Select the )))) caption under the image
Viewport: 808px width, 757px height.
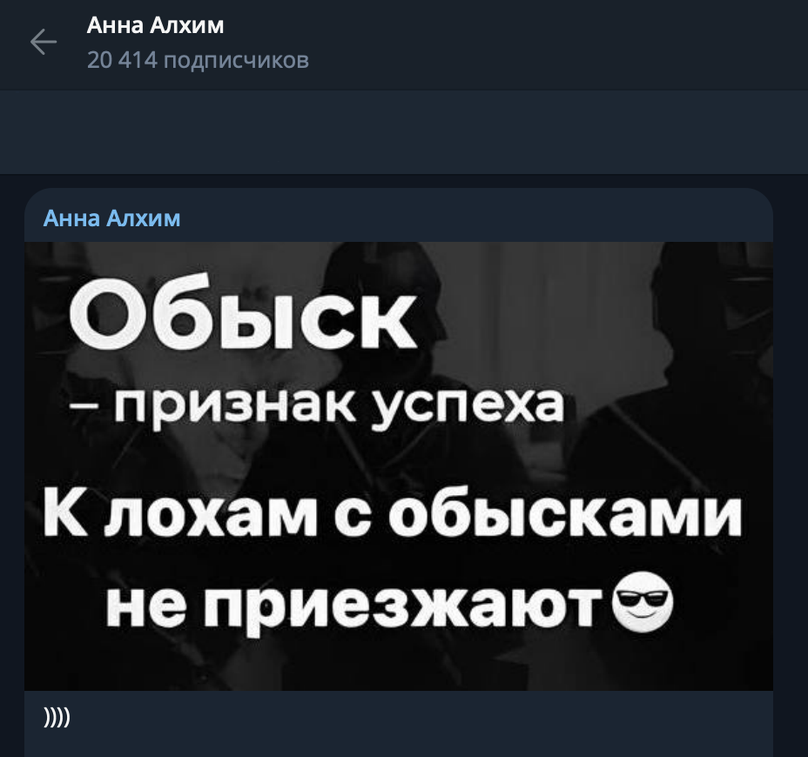pyautogui.click(x=57, y=718)
